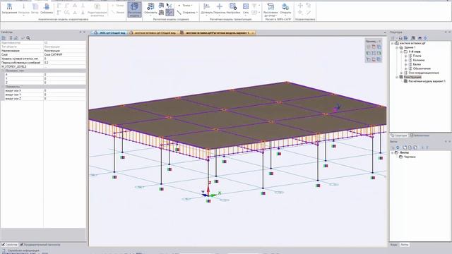Click the round blue icon ending the Структура toolbar
Image resolution: width=452 pixels, height=254 pixels.
pyautogui.click(x=425, y=37)
